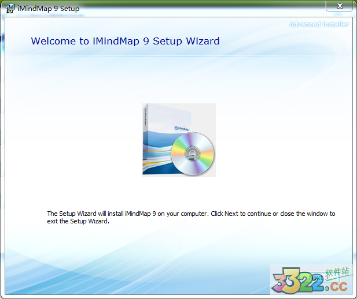Click the Next button to continue setup
The width and height of the screenshot is (357, 299).
tap(318, 278)
